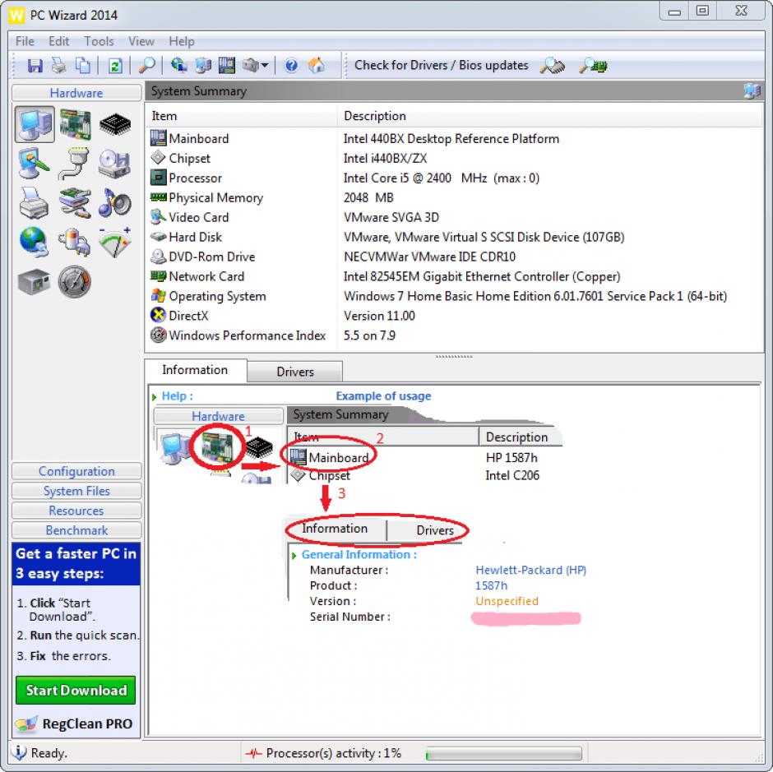This screenshot has height=772, width=773.
Task: Click the blue question mark Help icon
Action: tap(291, 66)
